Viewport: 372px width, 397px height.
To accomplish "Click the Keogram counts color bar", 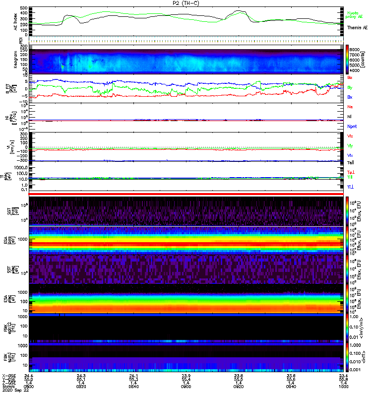I will point(347,60).
